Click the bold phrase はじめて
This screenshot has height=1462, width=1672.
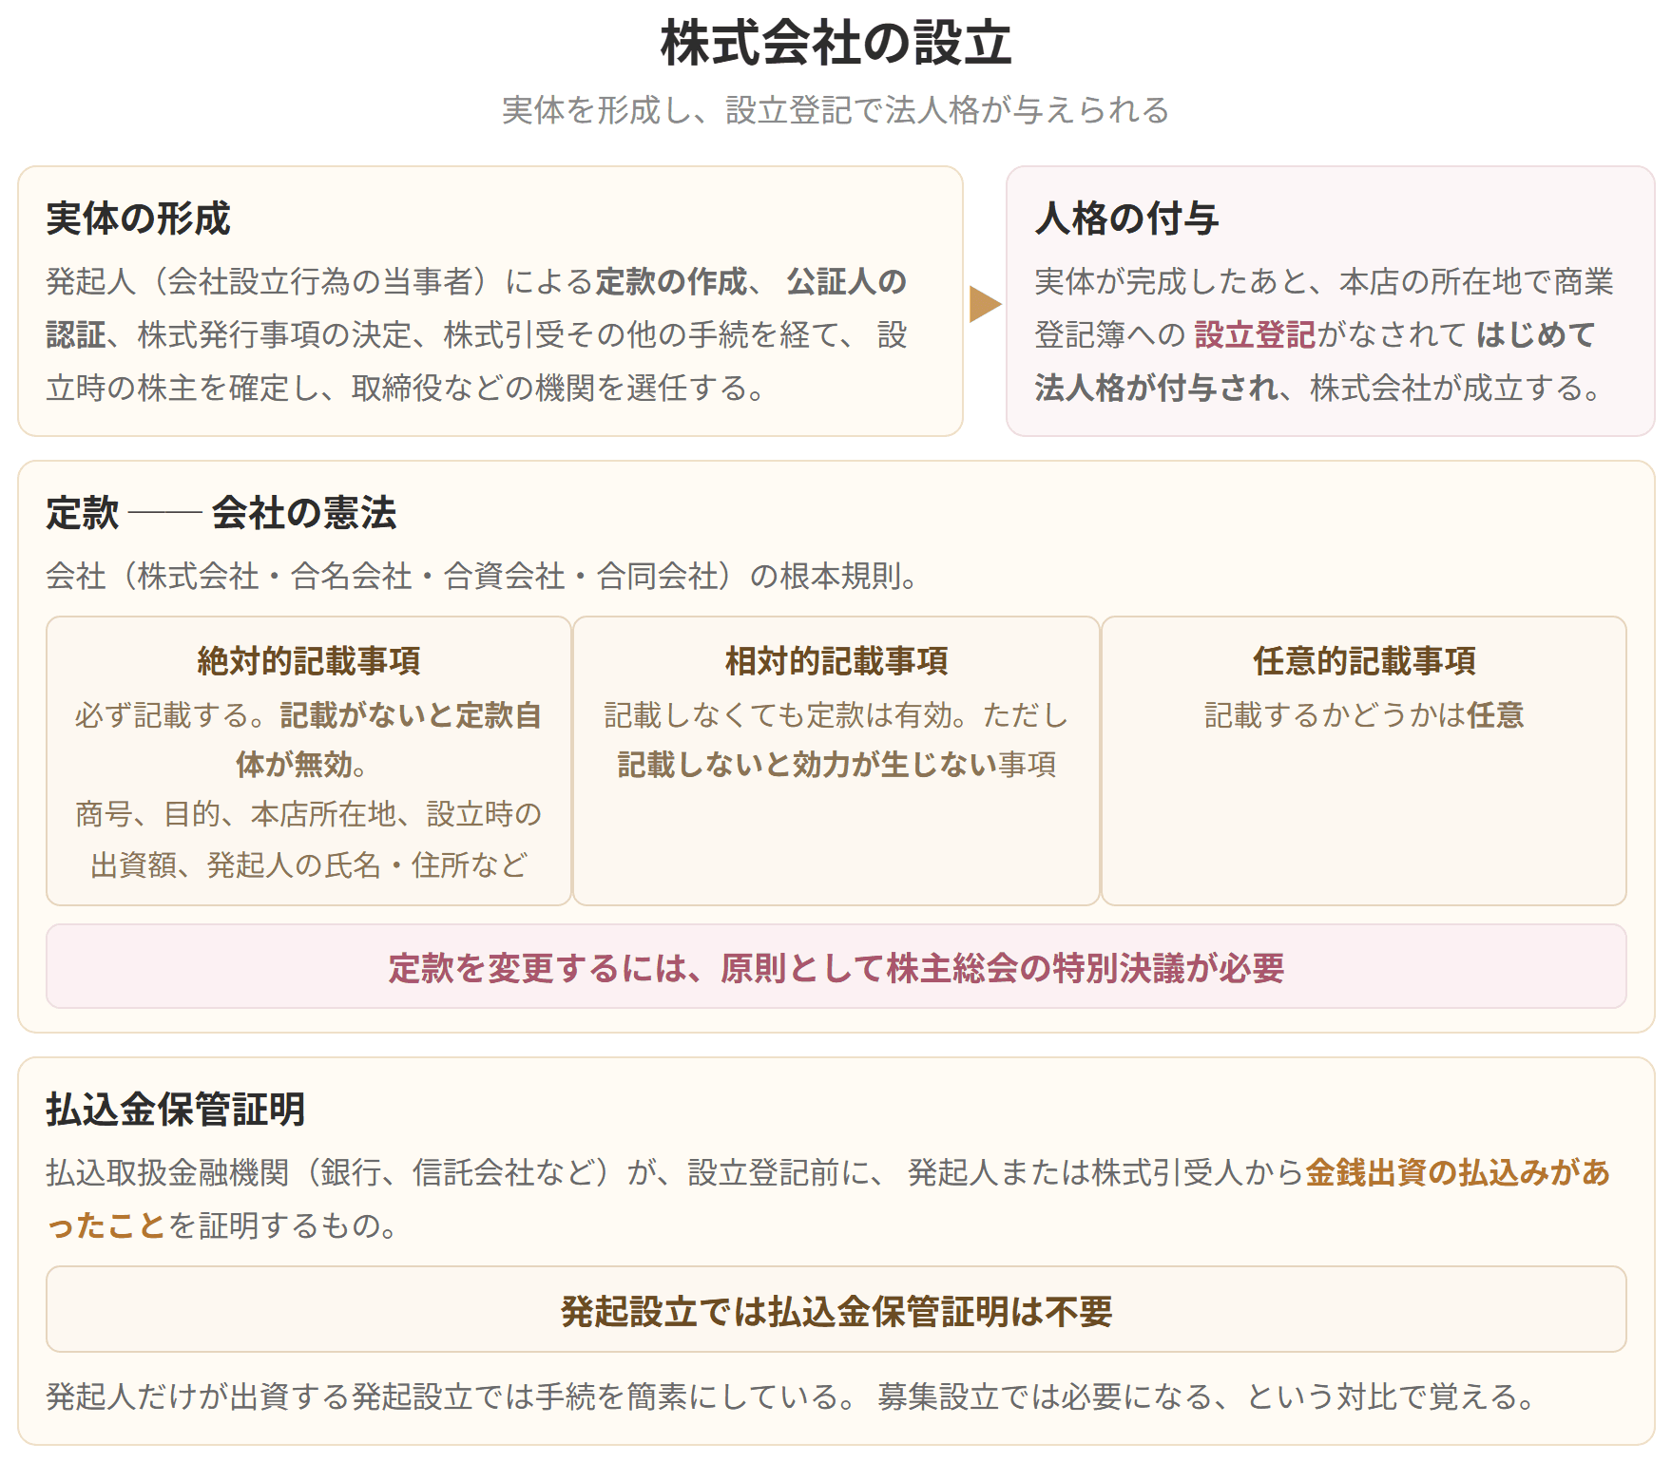point(1536,334)
